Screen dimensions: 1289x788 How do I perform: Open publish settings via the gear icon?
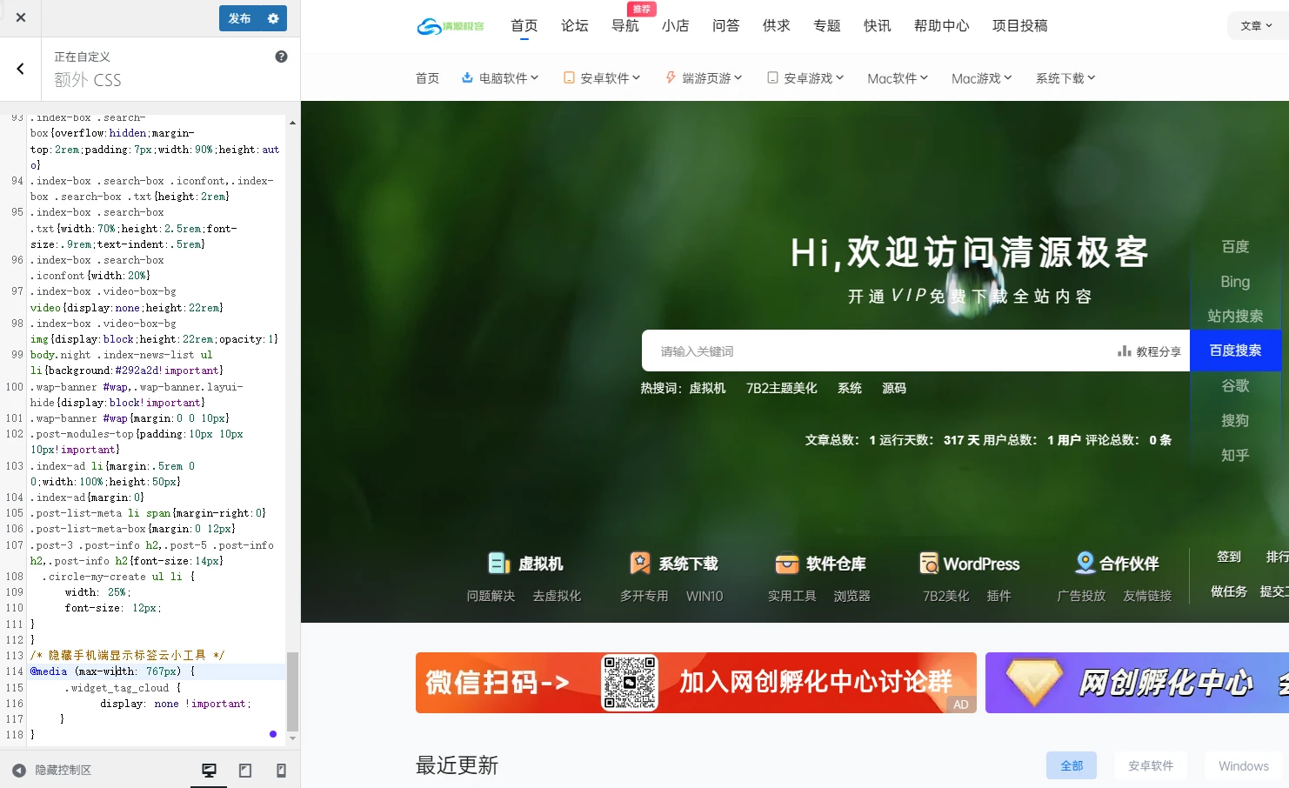point(273,18)
